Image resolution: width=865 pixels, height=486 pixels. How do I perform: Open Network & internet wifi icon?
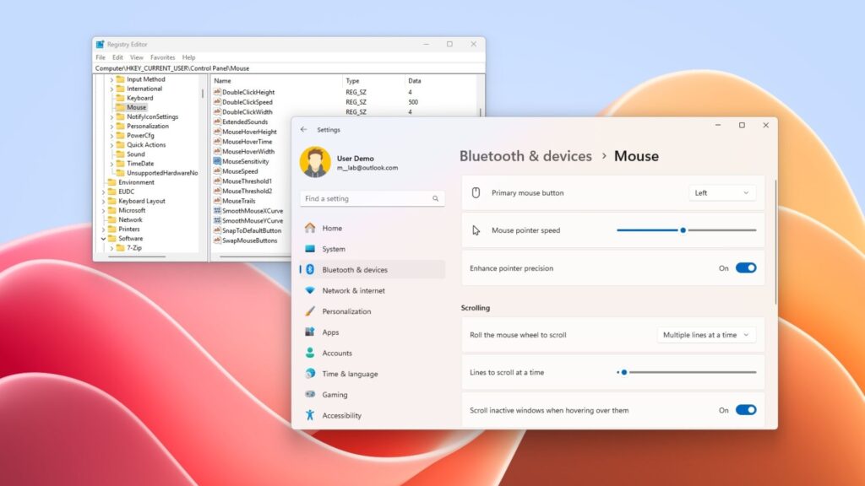click(310, 290)
